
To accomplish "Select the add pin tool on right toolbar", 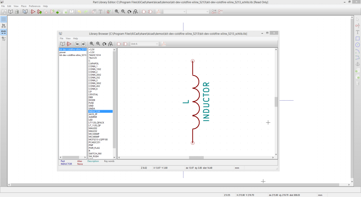I will point(357,26).
